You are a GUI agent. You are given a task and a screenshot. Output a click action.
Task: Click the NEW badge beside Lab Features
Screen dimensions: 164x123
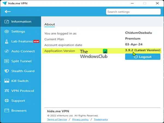(36, 42)
